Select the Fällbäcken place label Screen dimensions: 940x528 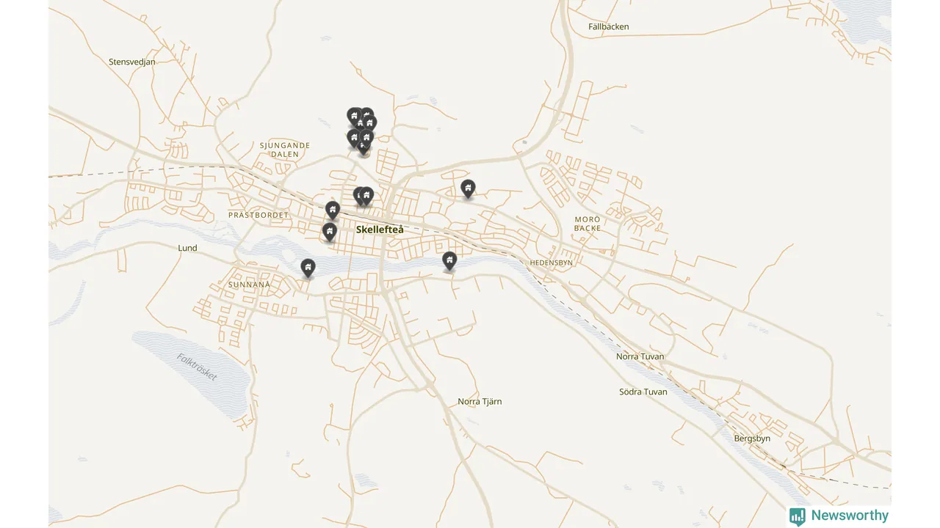[609, 27]
